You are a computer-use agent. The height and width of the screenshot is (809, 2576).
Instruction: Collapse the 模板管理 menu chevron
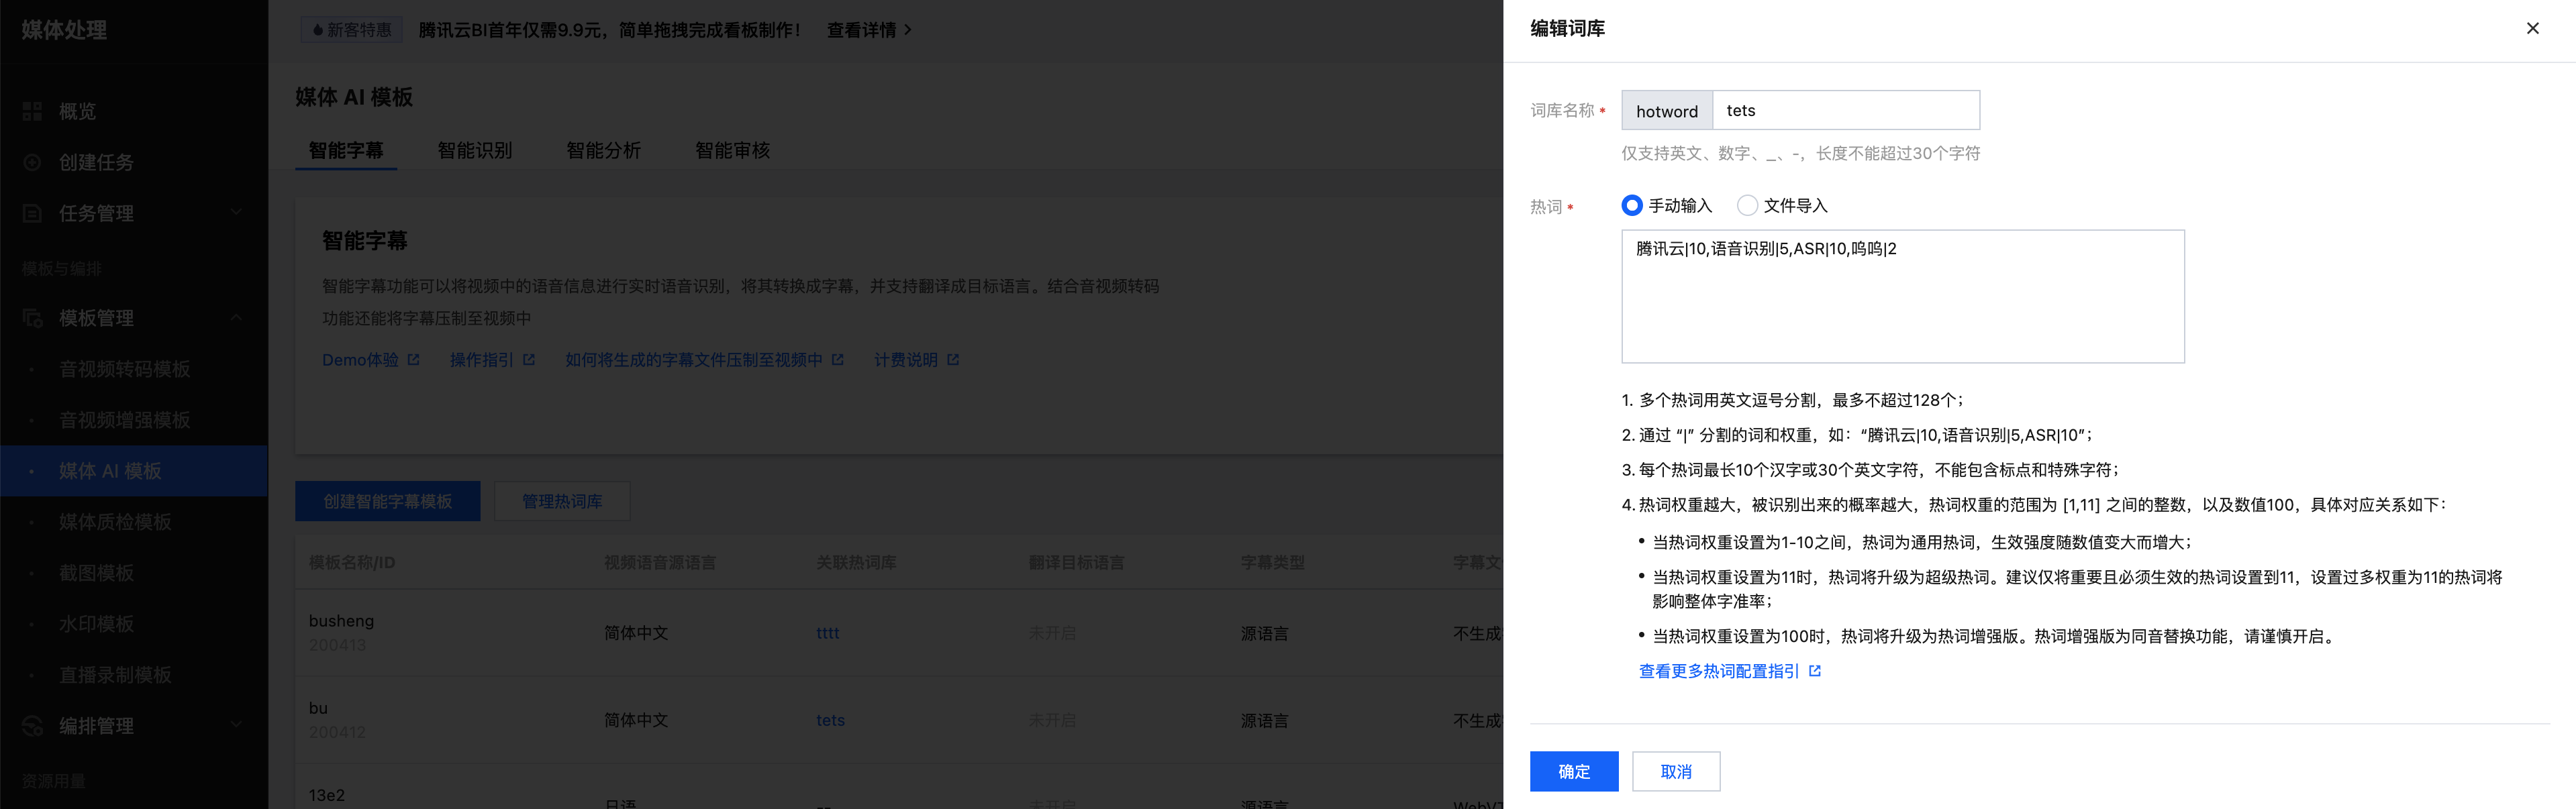236,318
